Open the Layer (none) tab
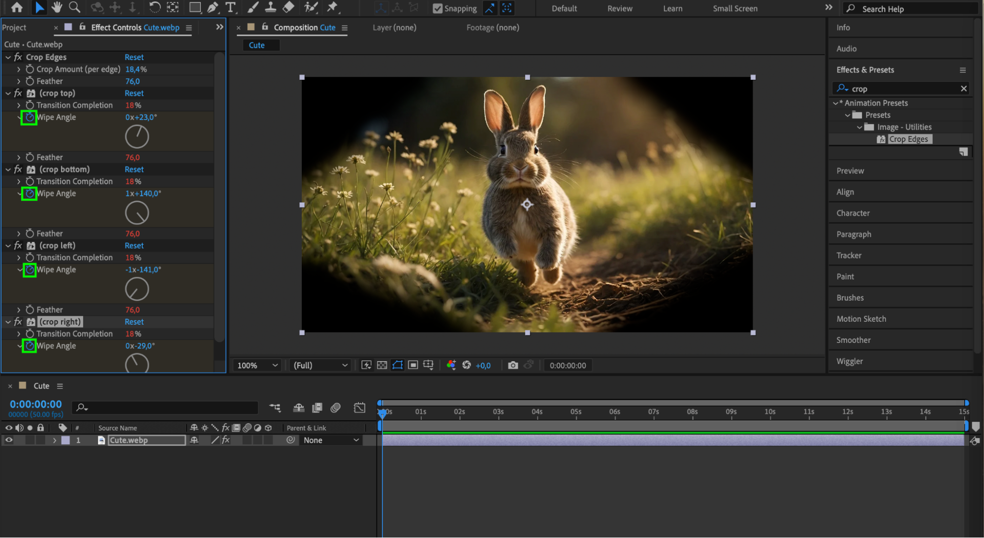Viewport: 984px width, 538px height. 394,28
